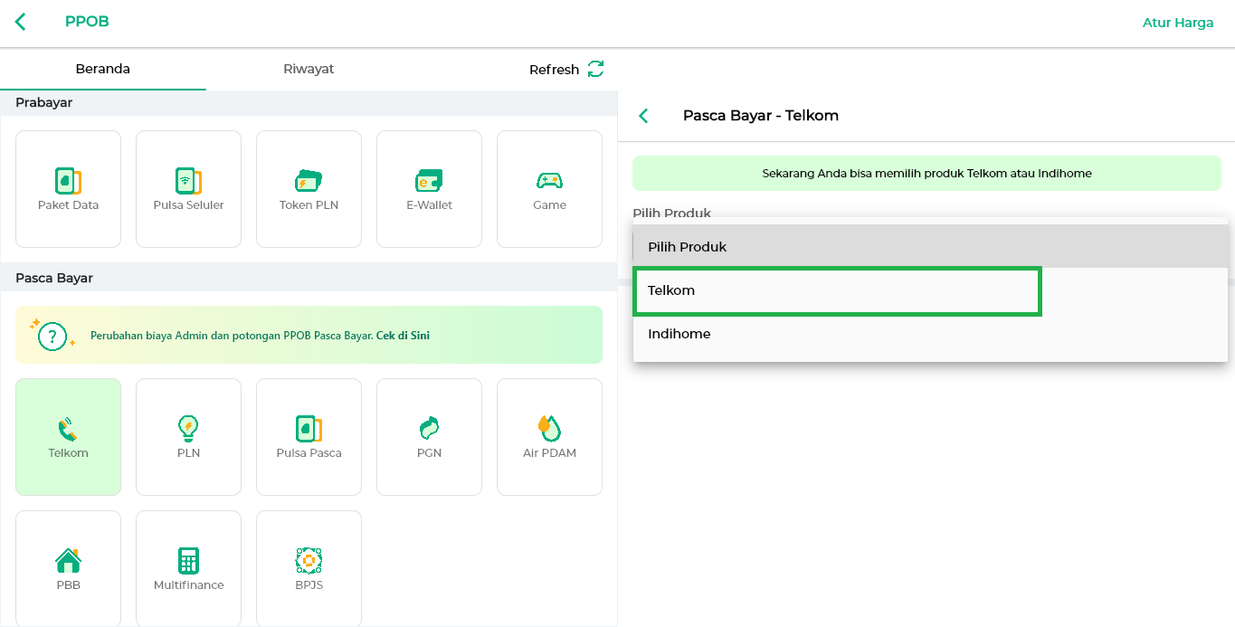
Task: Select Indihome from the product dropdown
Action: click(930, 334)
